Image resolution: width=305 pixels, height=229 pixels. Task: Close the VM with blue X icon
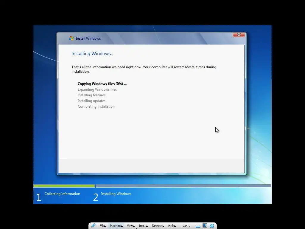pyautogui.click(x=212, y=226)
